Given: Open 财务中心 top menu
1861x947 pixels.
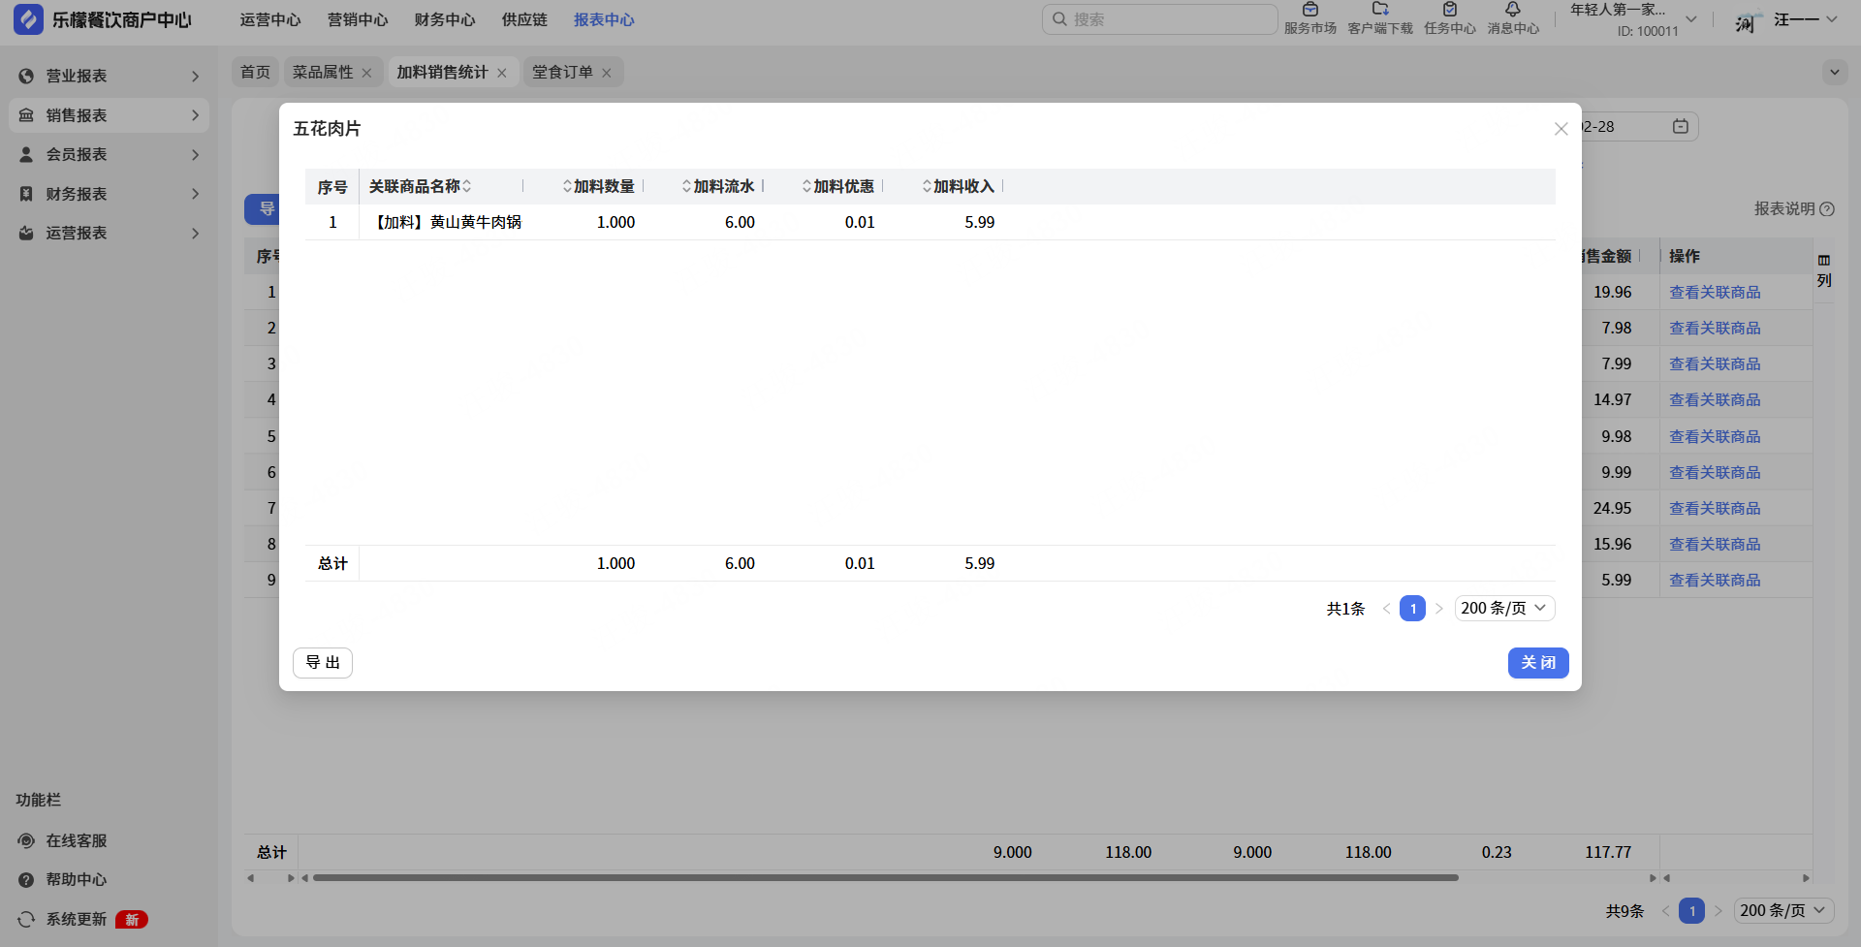Looking at the screenshot, I should 445,19.
